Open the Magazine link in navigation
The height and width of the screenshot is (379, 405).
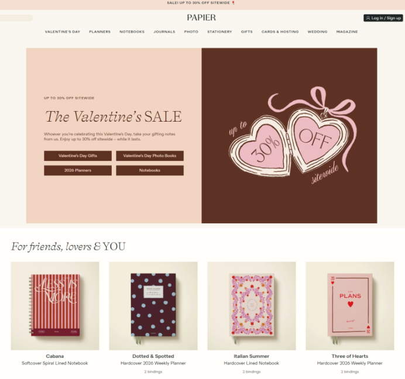point(347,32)
